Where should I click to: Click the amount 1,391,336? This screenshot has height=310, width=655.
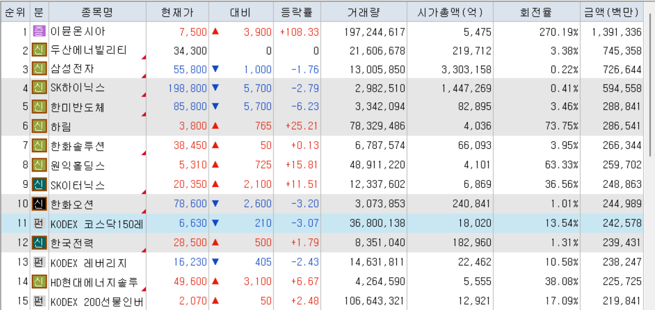click(617, 32)
